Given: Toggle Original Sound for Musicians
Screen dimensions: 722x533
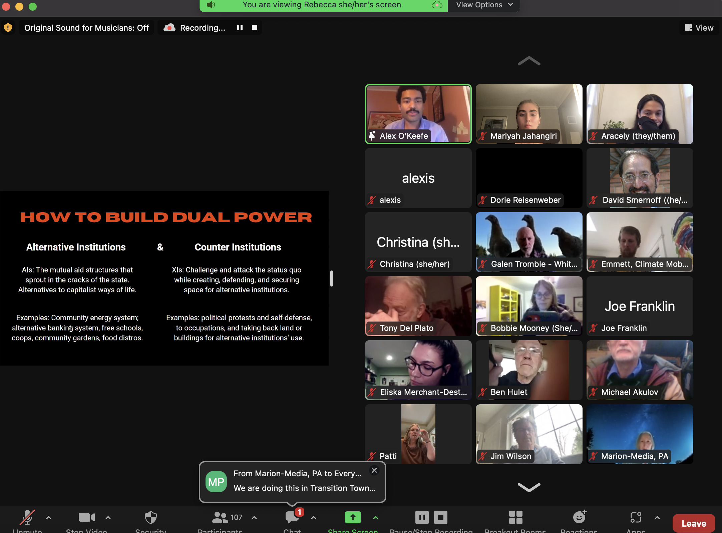Looking at the screenshot, I should 87,28.
